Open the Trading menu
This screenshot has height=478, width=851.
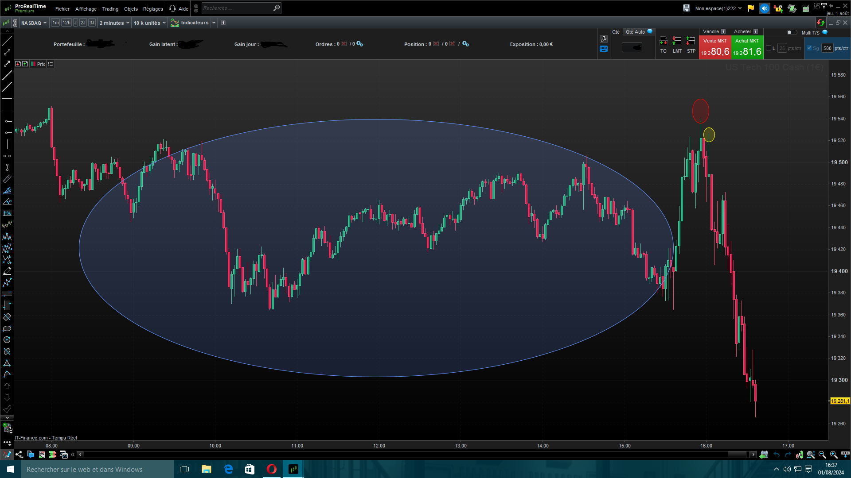coord(110,8)
